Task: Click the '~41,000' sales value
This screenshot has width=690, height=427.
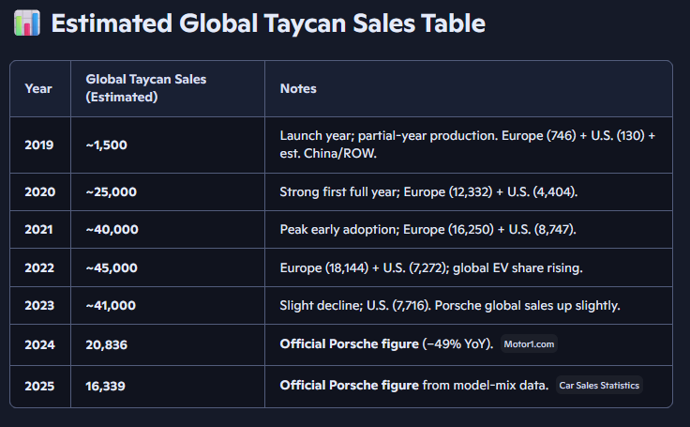Action: click(x=111, y=305)
